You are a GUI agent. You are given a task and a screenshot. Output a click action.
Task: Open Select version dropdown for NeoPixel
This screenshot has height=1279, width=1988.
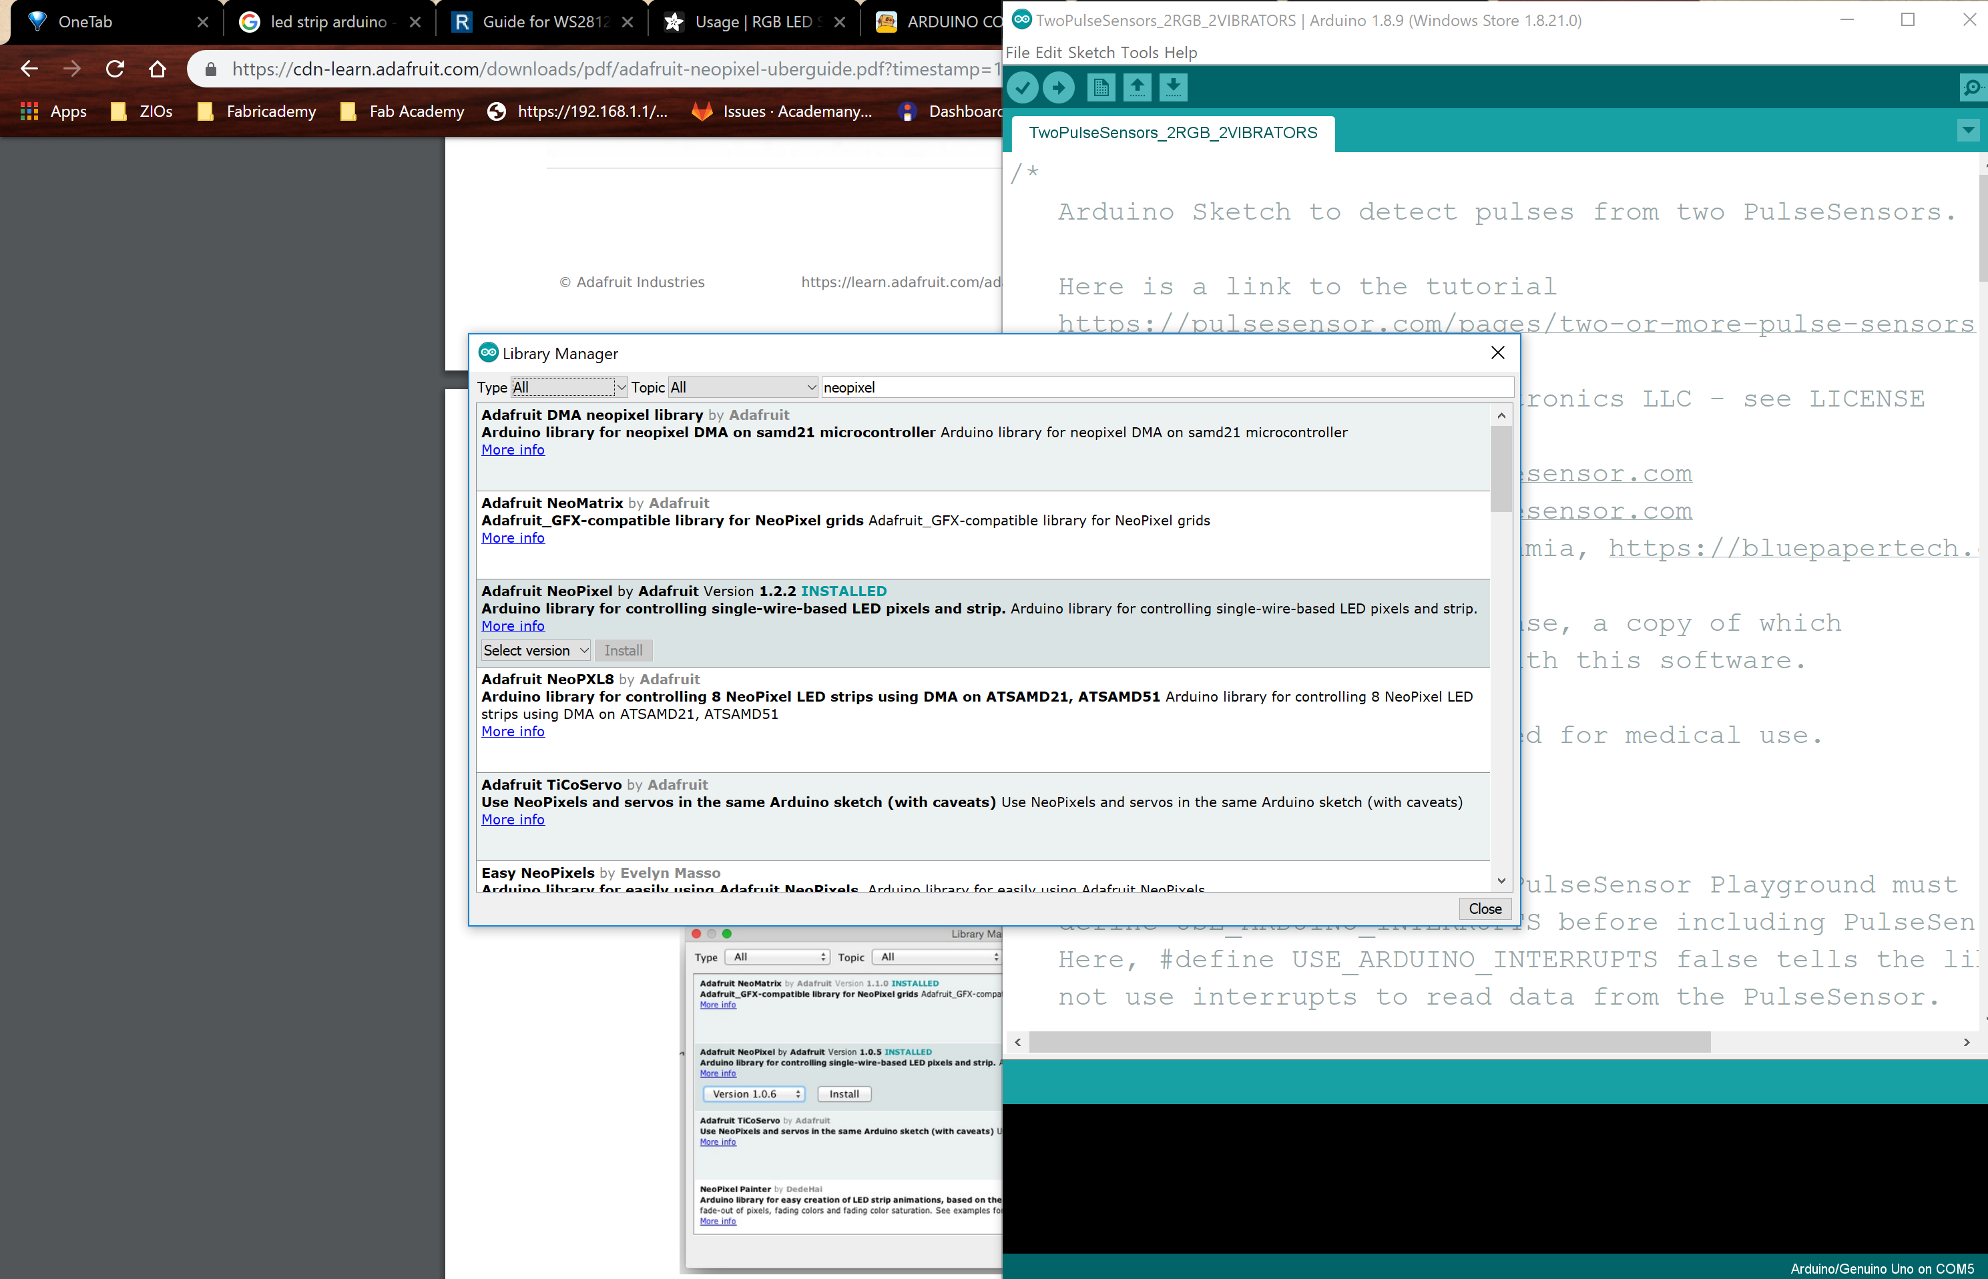click(x=535, y=650)
